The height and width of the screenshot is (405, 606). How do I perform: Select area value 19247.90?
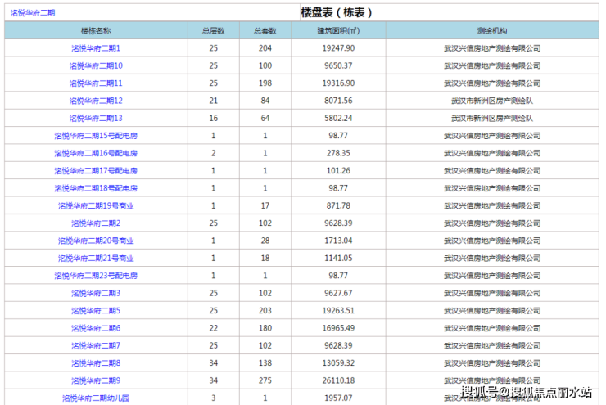coord(338,48)
